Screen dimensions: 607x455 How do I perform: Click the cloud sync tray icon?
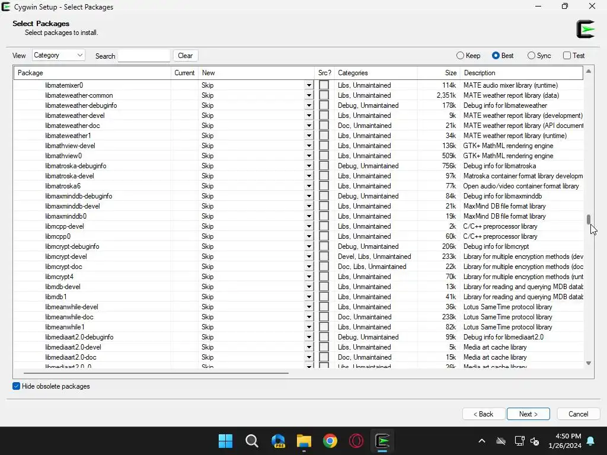[501, 441]
